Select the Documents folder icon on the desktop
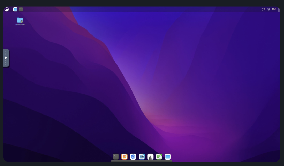This screenshot has width=284, height=166. pos(20,20)
